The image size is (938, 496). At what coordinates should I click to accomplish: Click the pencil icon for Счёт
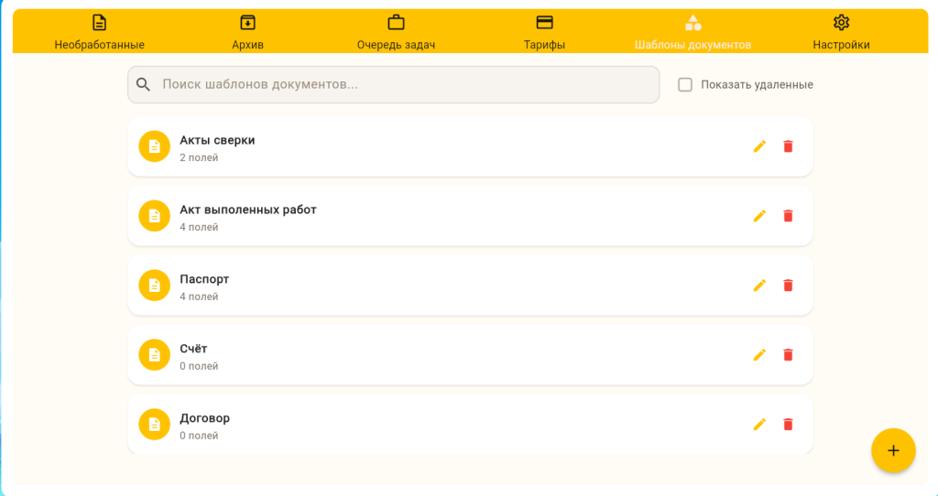pyautogui.click(x=759, y=355)
